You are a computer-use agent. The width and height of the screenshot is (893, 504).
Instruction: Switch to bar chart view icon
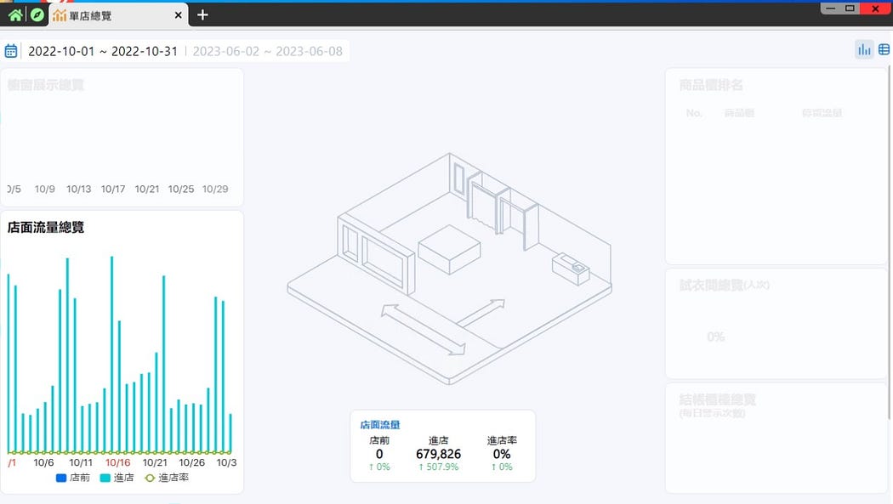click(x=864, y=50)
